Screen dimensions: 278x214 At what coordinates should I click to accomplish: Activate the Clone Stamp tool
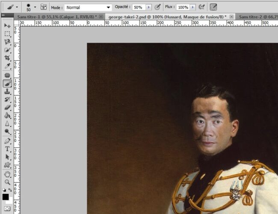7,91
